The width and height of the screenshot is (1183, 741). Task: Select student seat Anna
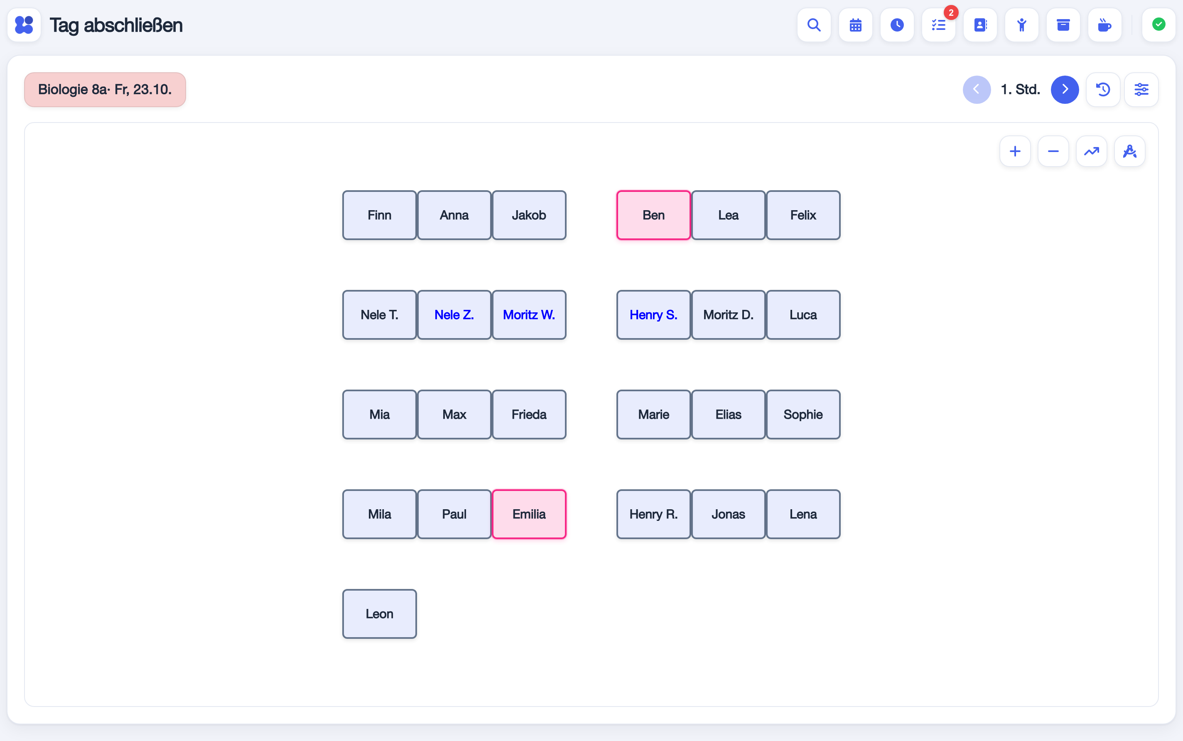tap(454, 215)
